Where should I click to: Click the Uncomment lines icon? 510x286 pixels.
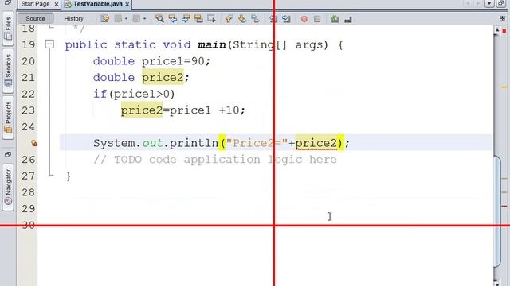[x=348, y=19]
